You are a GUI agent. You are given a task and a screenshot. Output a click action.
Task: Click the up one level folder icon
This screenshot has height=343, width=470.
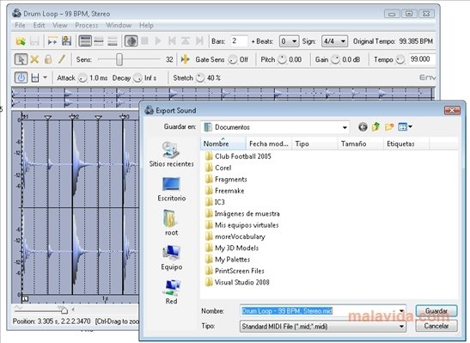375,127
